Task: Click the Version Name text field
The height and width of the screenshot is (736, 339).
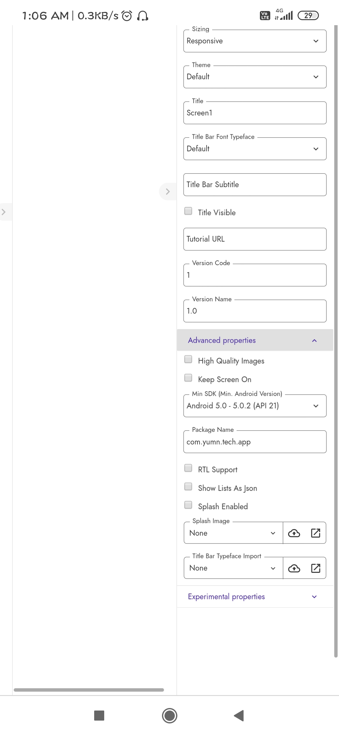Action: pos(255,311)
